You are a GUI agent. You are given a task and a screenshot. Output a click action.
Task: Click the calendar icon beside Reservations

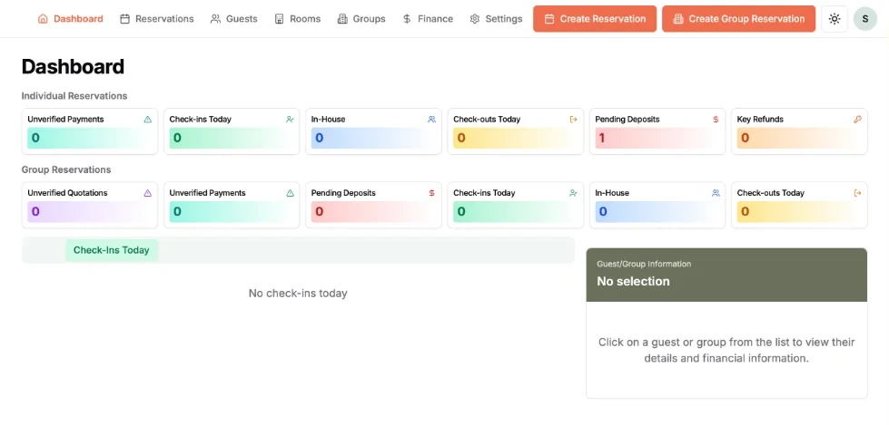click(x=124, y=19)
